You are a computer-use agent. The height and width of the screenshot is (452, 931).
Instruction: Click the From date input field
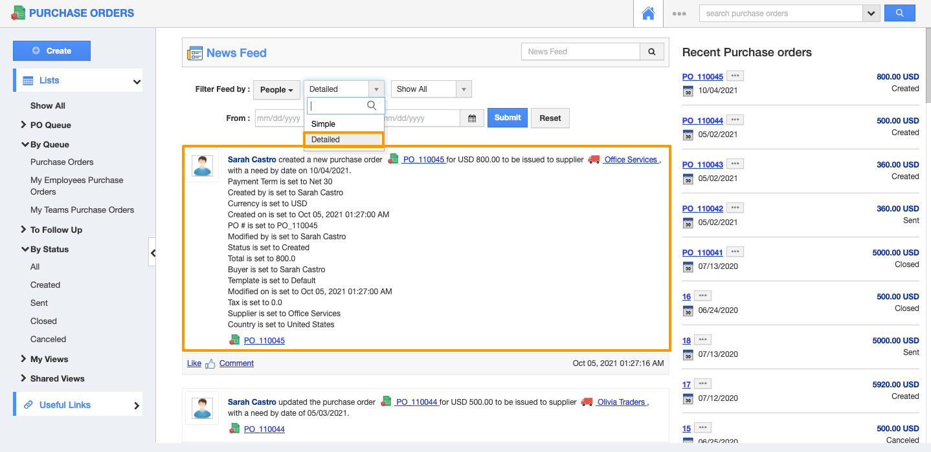pos(279,118)
